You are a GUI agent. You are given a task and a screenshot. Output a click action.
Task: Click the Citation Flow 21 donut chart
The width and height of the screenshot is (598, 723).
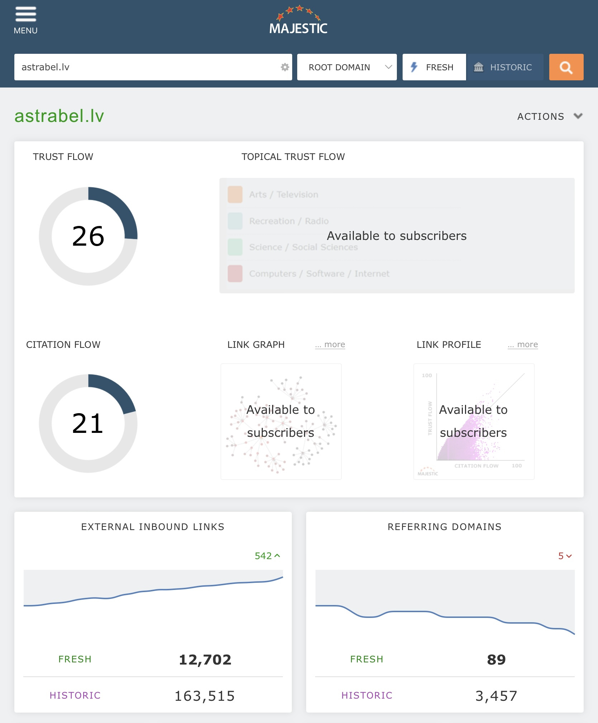[x=88, y=424]
